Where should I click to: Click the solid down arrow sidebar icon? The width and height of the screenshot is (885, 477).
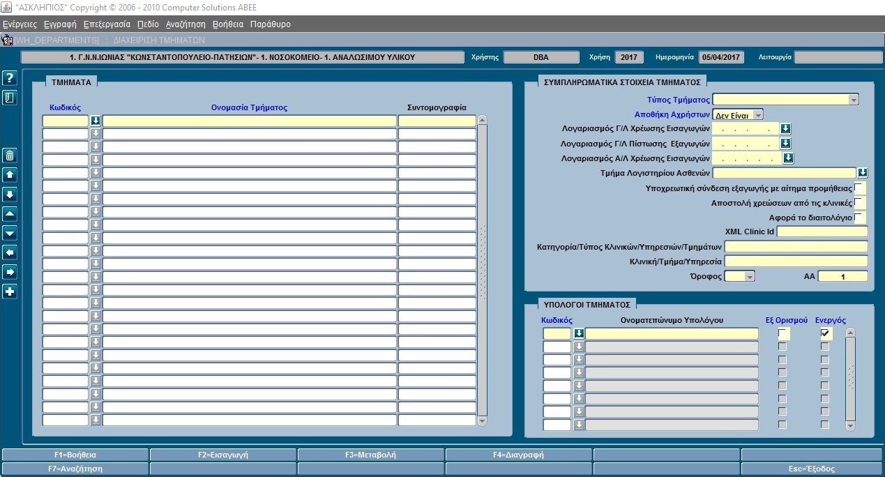coord(10,195)
